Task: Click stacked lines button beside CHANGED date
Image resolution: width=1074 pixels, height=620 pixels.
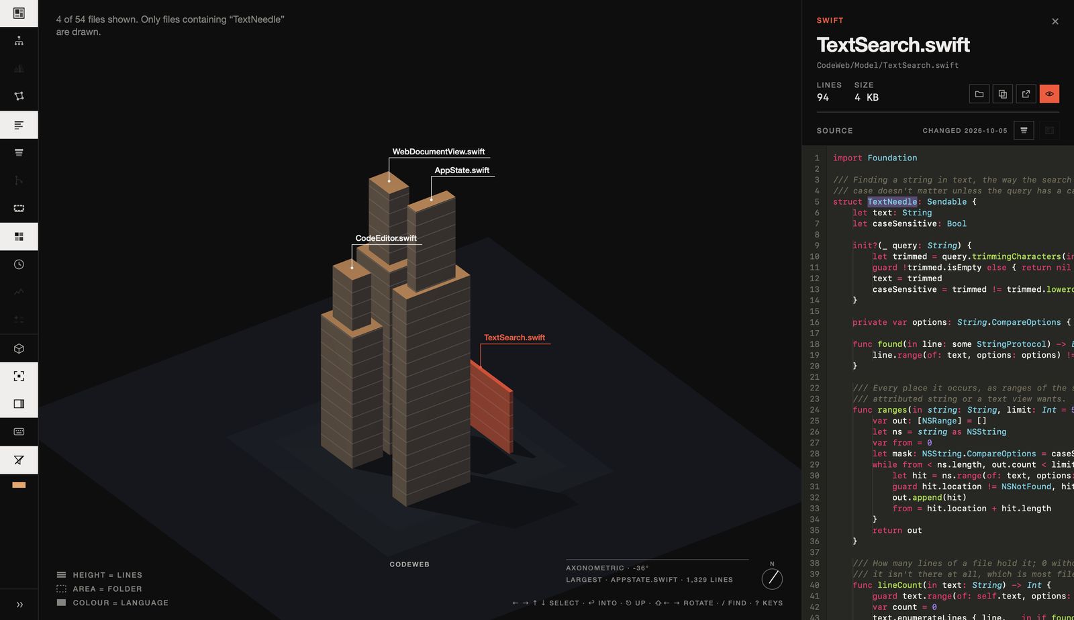Action: click(1024, 130)
